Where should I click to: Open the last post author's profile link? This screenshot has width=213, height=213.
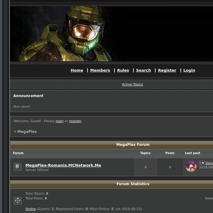tap(209, 163)
